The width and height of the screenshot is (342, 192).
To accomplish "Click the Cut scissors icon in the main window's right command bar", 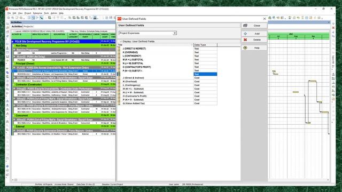I will pyautogui.click(x=333, y=32).
